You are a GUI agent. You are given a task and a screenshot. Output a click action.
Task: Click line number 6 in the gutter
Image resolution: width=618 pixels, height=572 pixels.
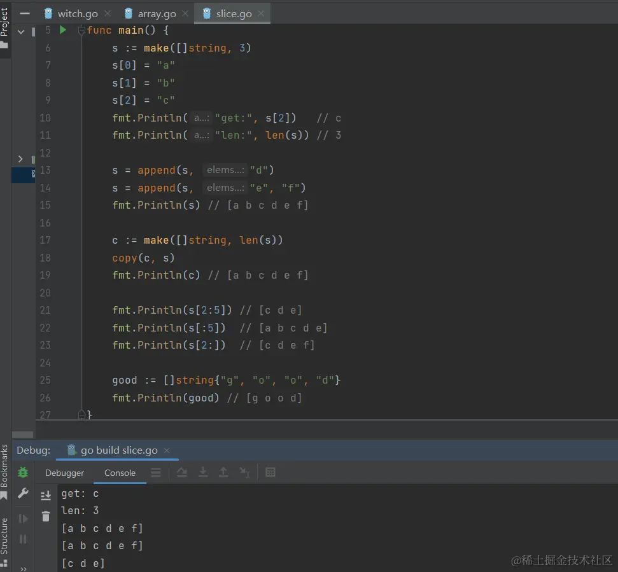coord(48,48)
